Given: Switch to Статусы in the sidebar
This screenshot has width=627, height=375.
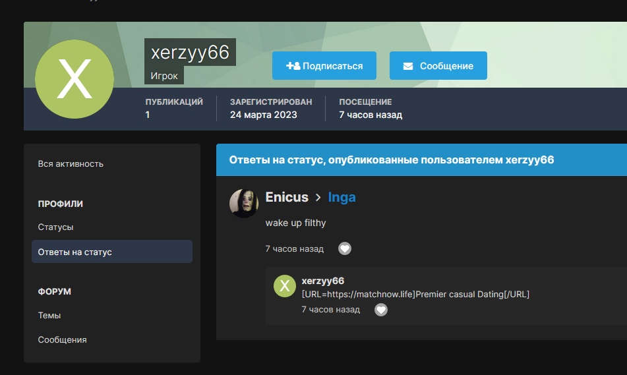Looking at the screenshot, I should pos(55,227).
